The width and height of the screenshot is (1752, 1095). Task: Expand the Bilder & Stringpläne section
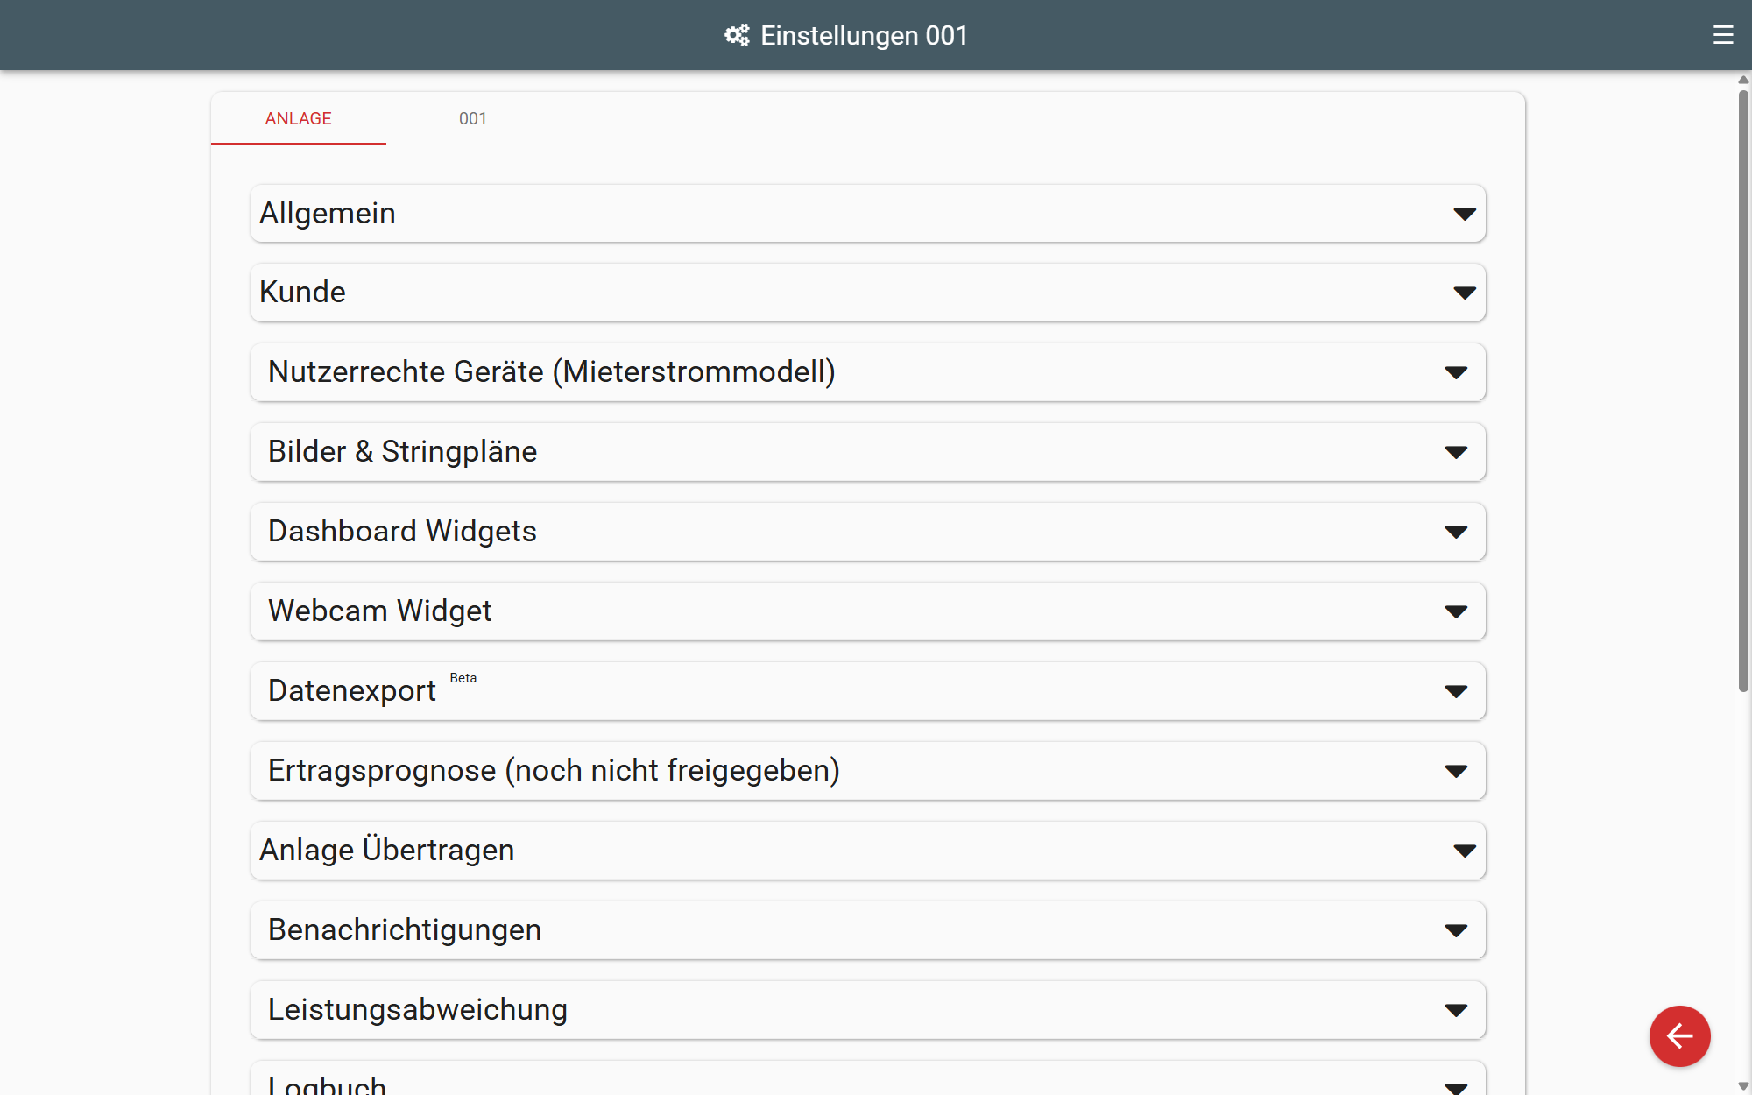(x=867, y=452)
